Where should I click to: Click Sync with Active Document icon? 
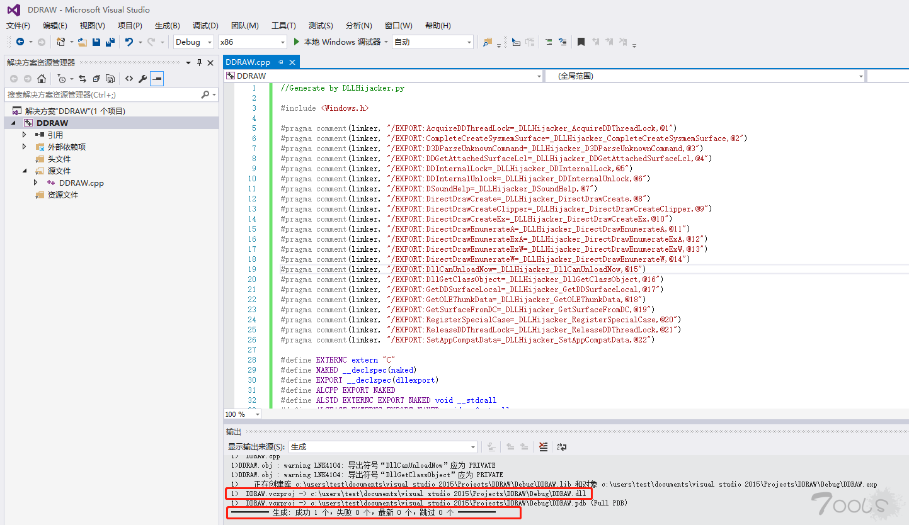pos(83,79)
